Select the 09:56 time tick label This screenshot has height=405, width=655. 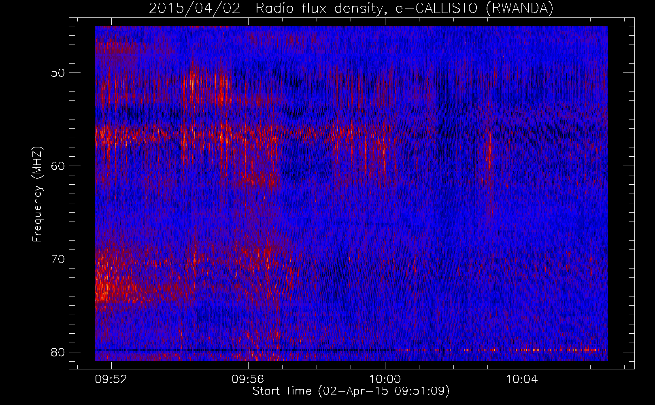[x=248, y=379]
